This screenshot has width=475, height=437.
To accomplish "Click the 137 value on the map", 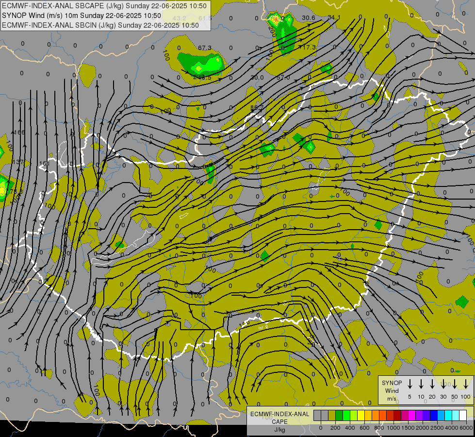I will 18,162.
